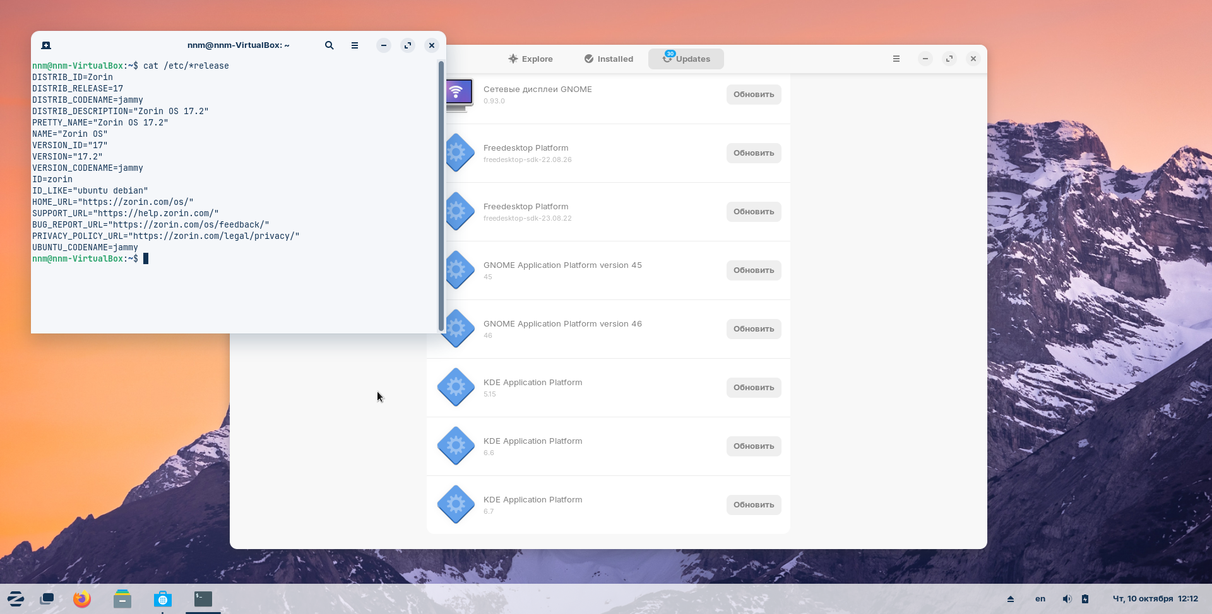Click Обновить for KDE Application Platform 6.7
The height and width of the screenshot is (614, 1212).
(x=754, y=505)
